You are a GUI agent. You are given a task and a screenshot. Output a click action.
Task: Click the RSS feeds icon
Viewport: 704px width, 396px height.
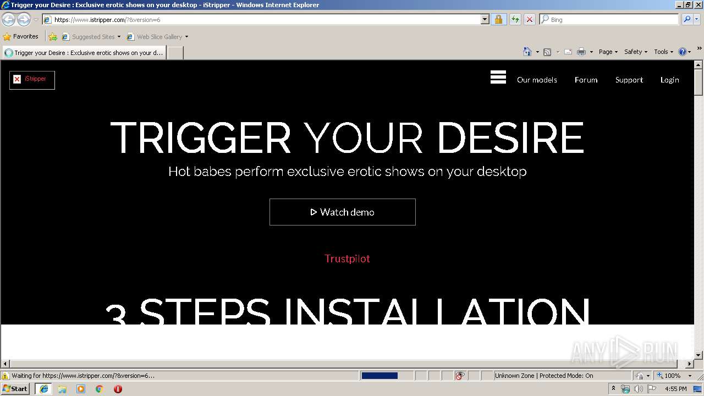click(x=547, y=52)
